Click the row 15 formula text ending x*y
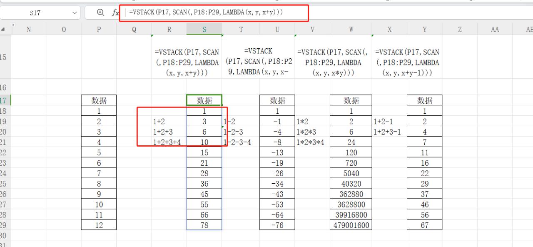The height and width of the screenshot is (247, 533). point(333,62)
